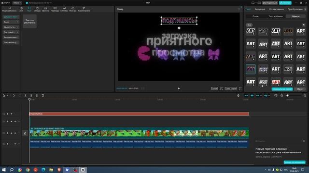This screenshot has width=309, height=173.
Task: Open the Effects (Эффекты) sub-tab in inspector
Action: [295, 16]
